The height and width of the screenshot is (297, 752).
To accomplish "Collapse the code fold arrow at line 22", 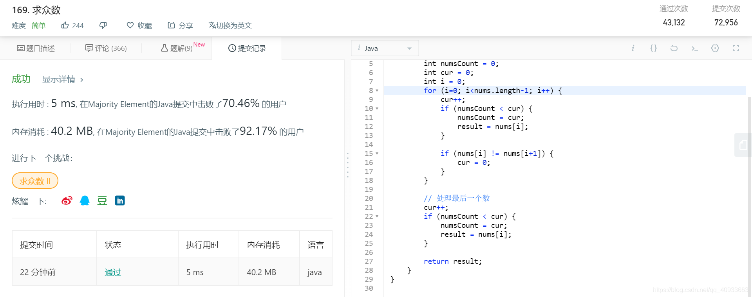I will (x=377, y=216).
